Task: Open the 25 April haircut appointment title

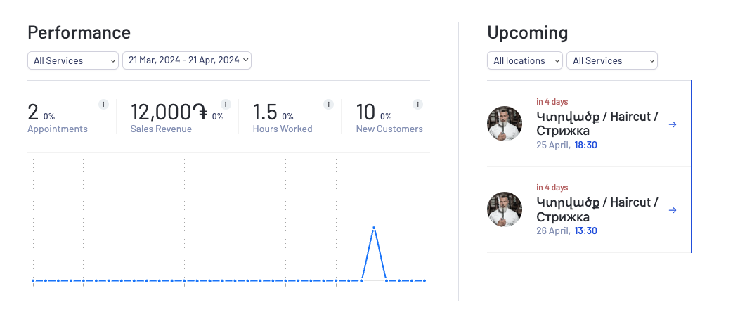Action: 597,124
